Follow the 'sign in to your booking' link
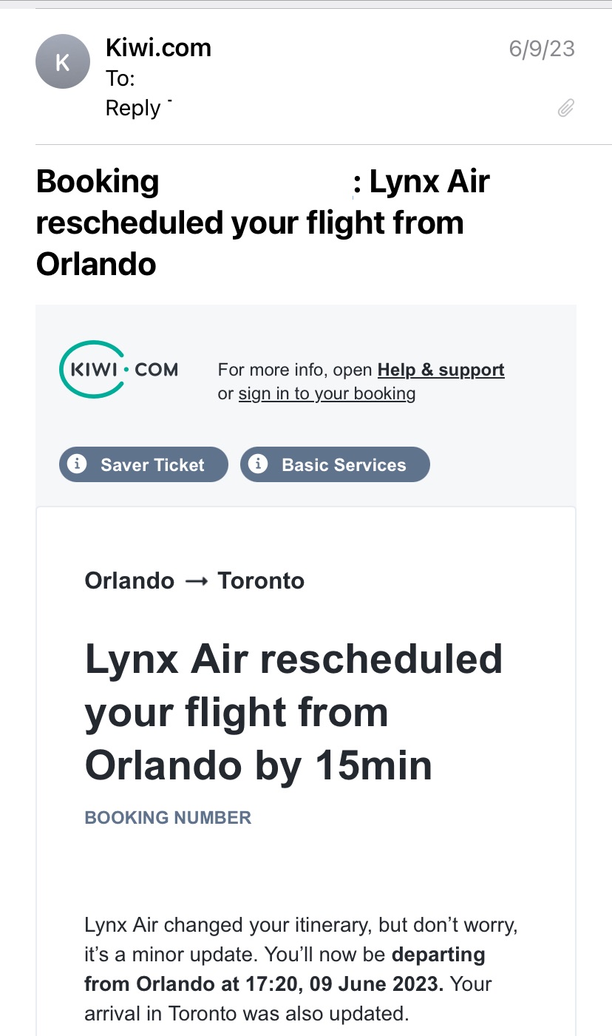Viewport: 612px width, 1036px height. (x=327, y=393)
